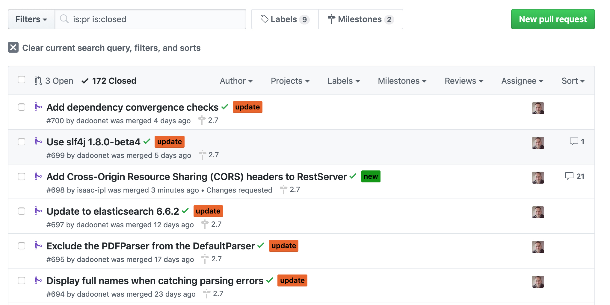
Task: Select the checkbox next to #694
Action: click(x=22, y=280)
